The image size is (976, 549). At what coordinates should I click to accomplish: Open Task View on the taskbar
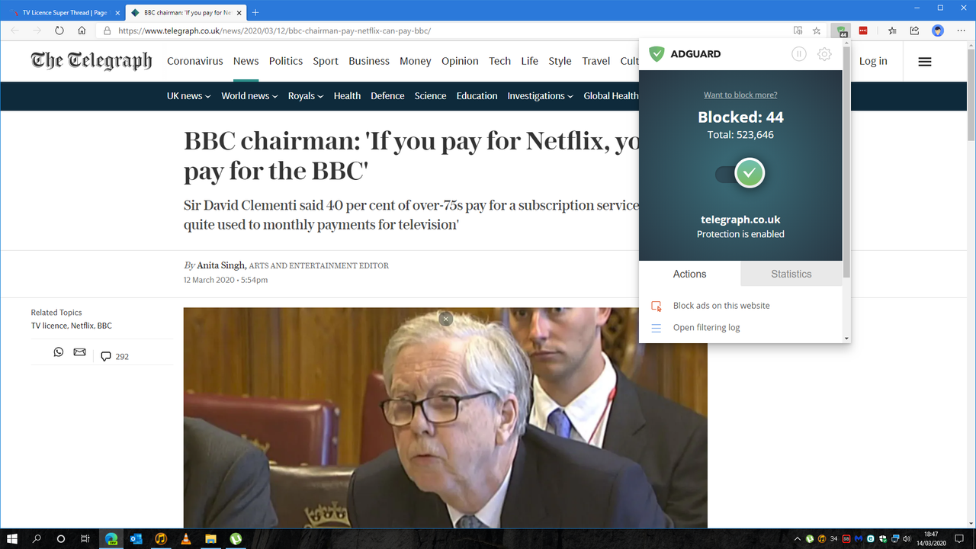coord(85,538)
